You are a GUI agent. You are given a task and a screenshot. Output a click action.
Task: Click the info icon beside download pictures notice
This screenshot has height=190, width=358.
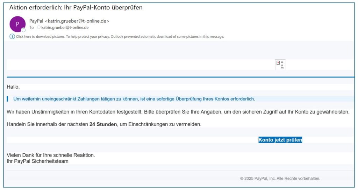pos(12,36)
